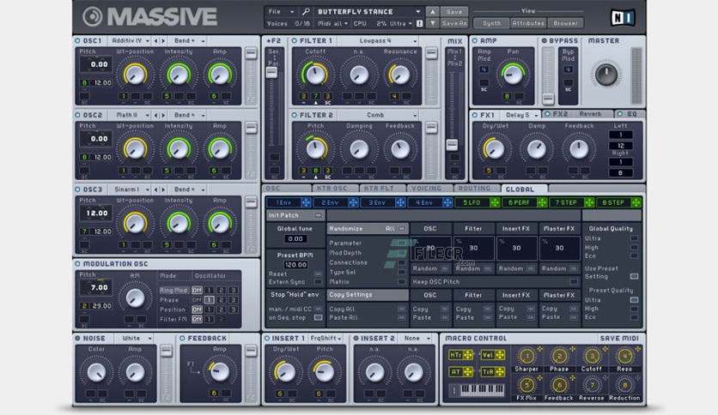The image size is (718, 415).
Task: Click the Attributes view button
Action: pyautogui.click(x=528, y=23)
